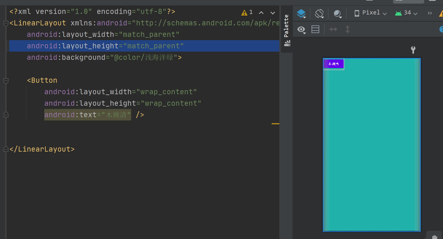The width and height of the screenshot is (443, 239).
Task: Click the </LinearLayout> closing tag
Action: pyautogui.click(x=42, y=149)
